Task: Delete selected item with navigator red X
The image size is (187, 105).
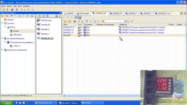Action: (x=7, y=16)
